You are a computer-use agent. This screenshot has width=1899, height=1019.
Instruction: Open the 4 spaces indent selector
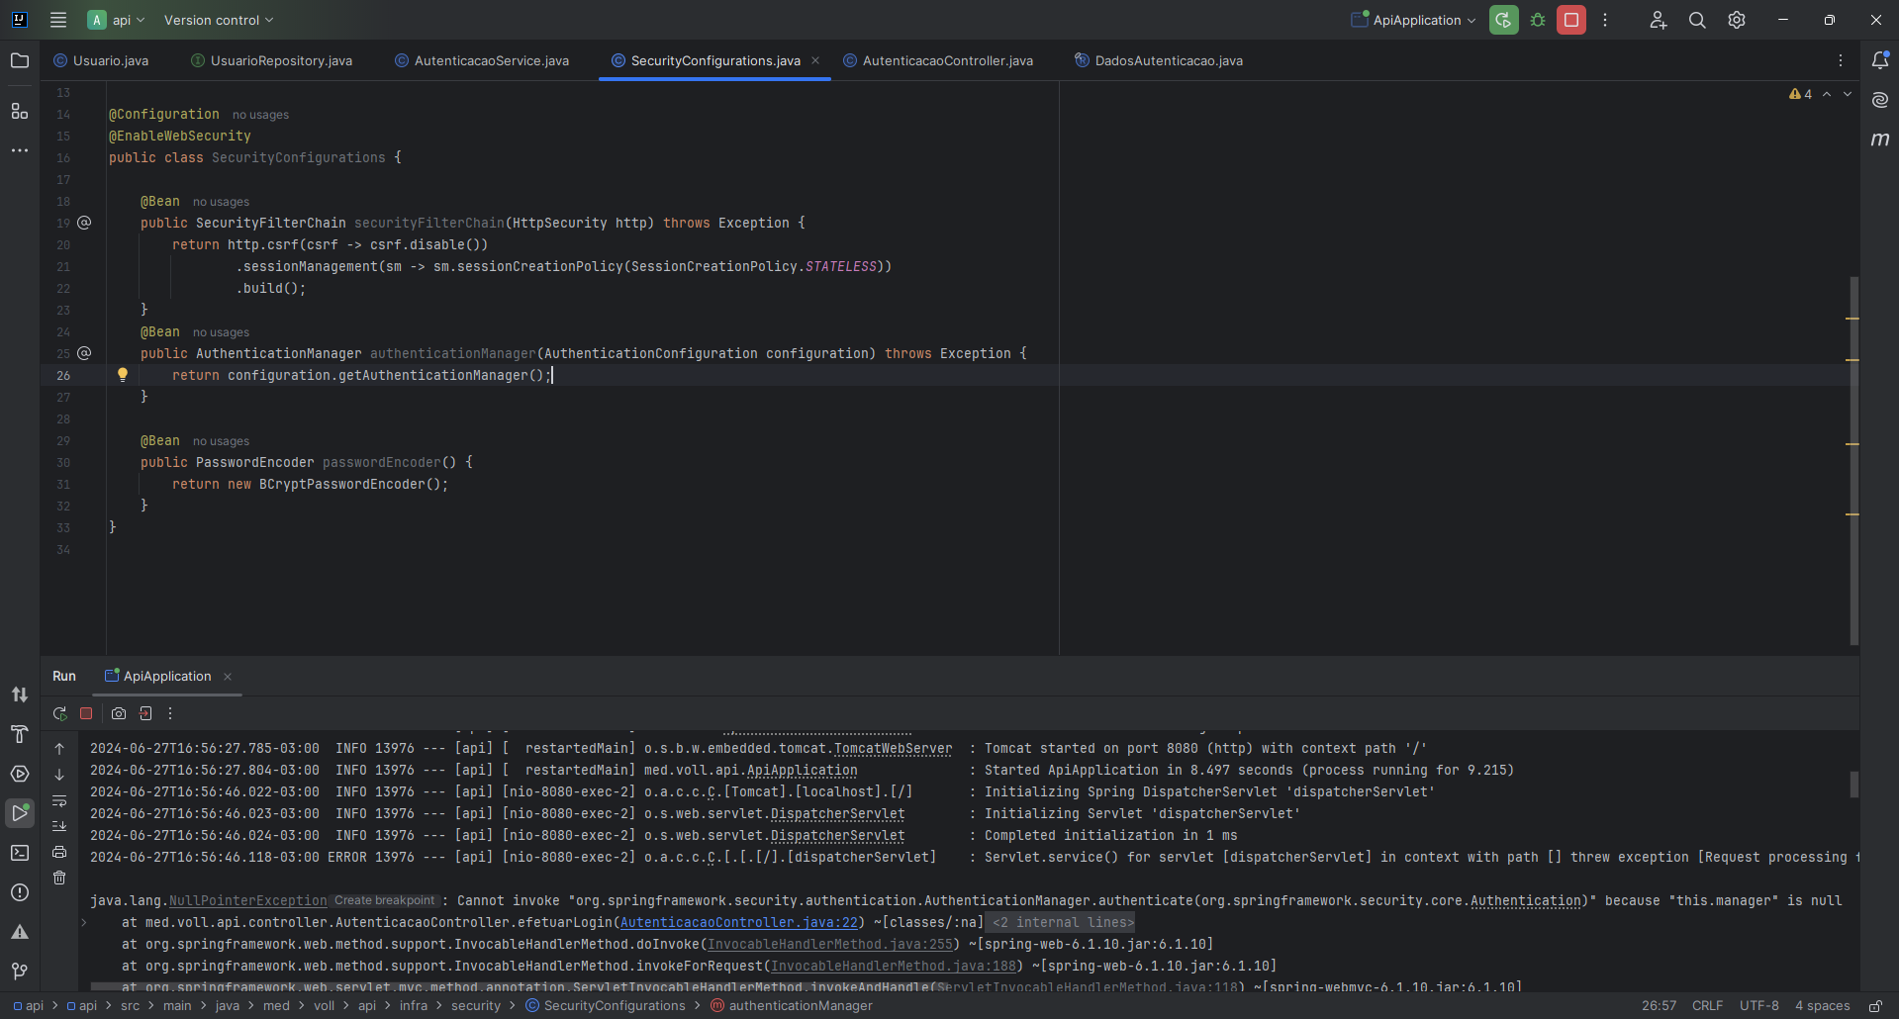(1822, 1005)
